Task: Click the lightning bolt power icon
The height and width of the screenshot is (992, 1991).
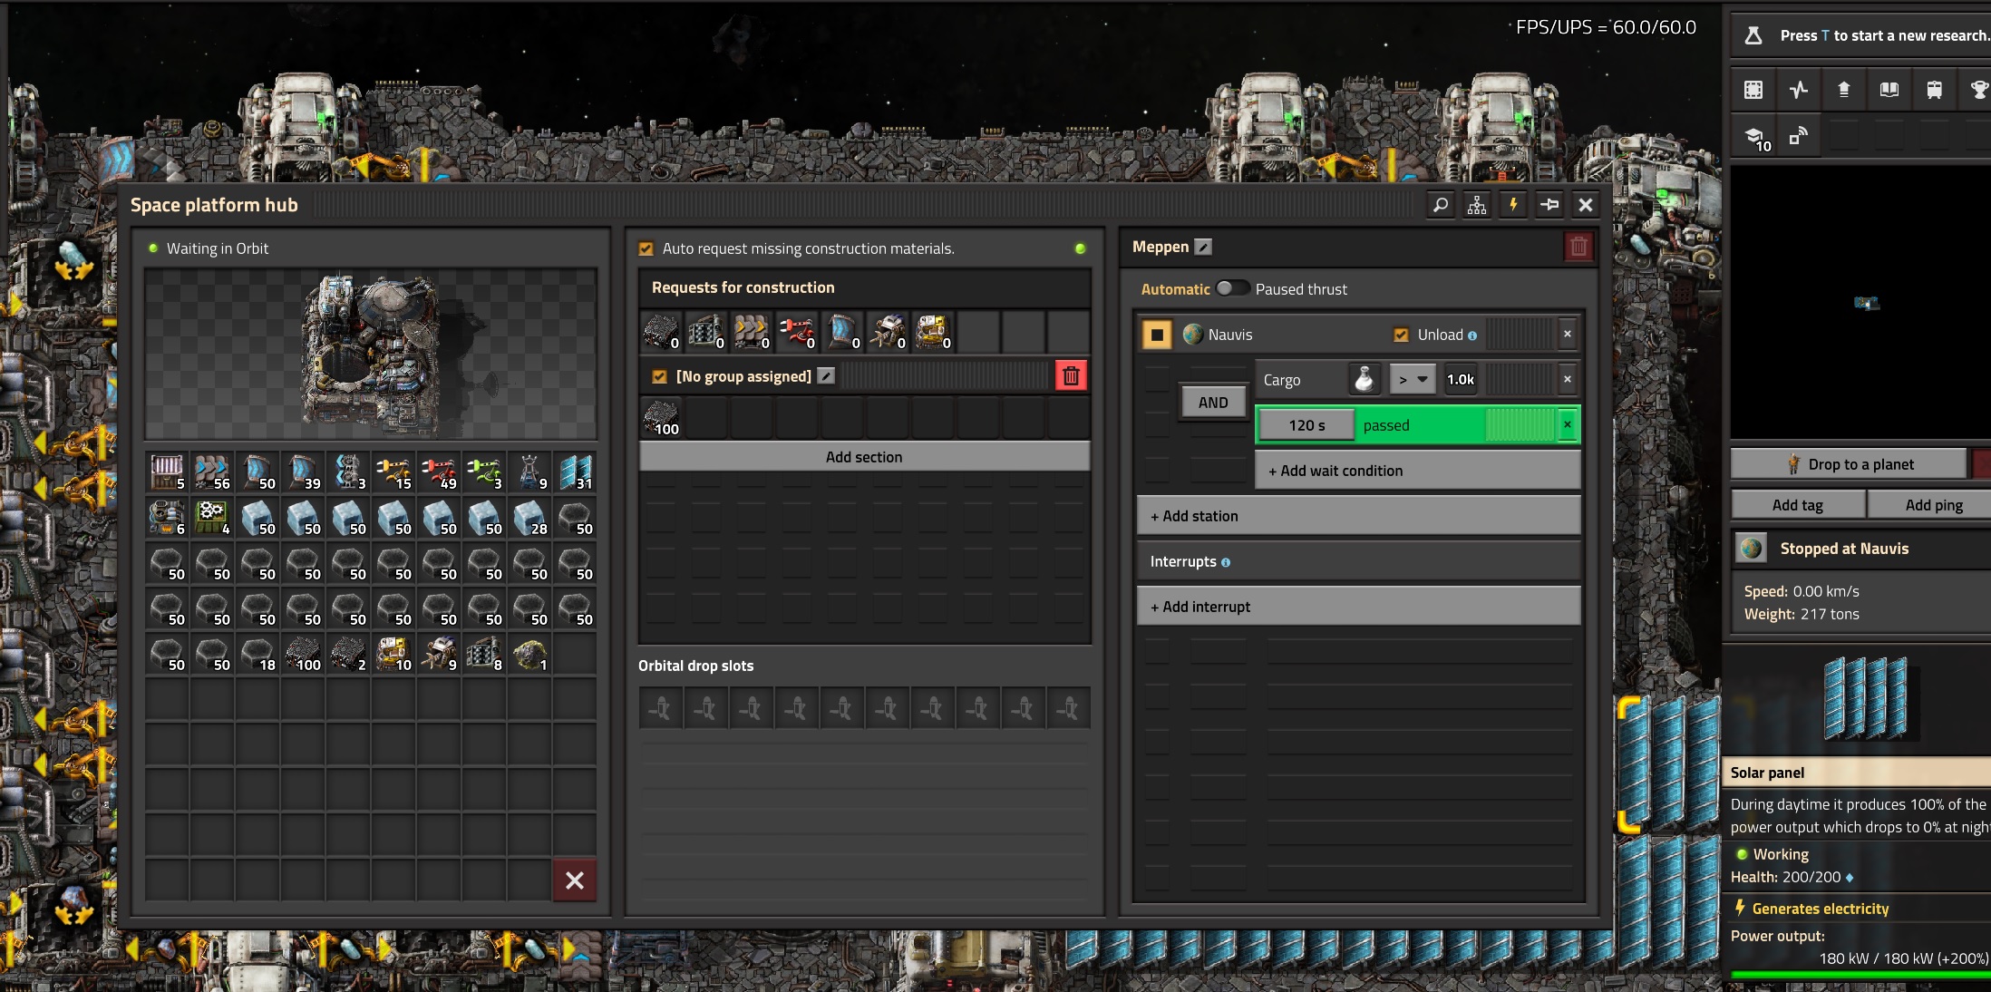Action: (x=1512, y=205)
